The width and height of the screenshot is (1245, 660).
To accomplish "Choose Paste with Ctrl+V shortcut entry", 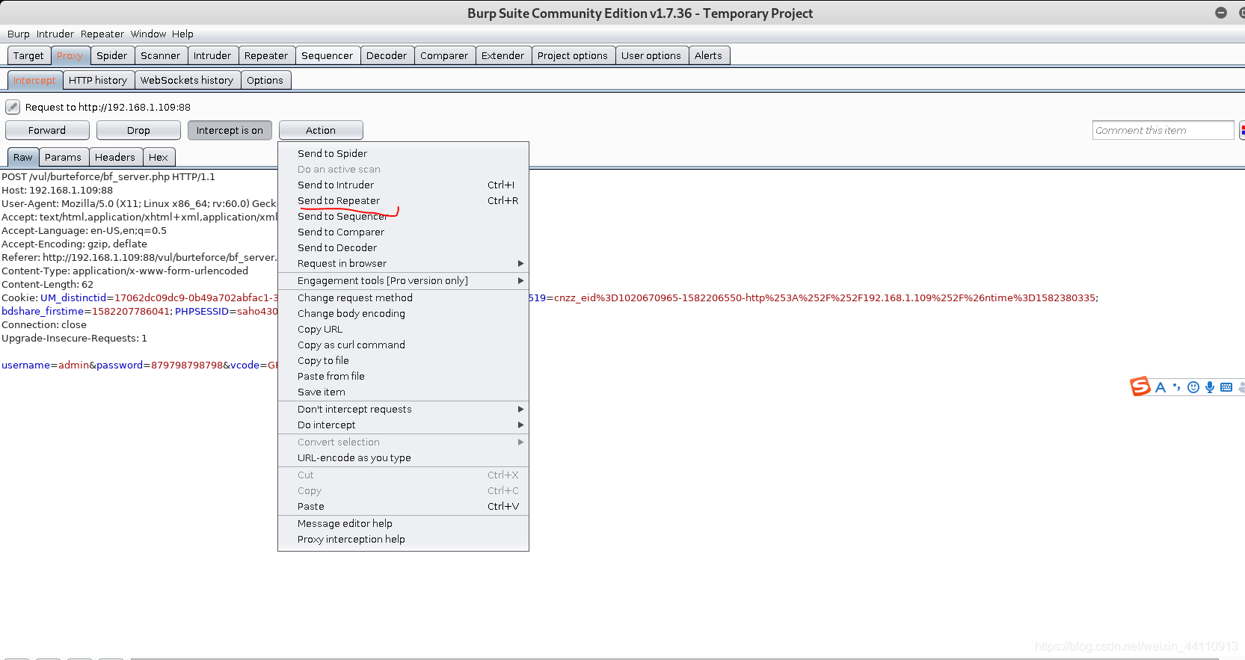I will [403, 506].
